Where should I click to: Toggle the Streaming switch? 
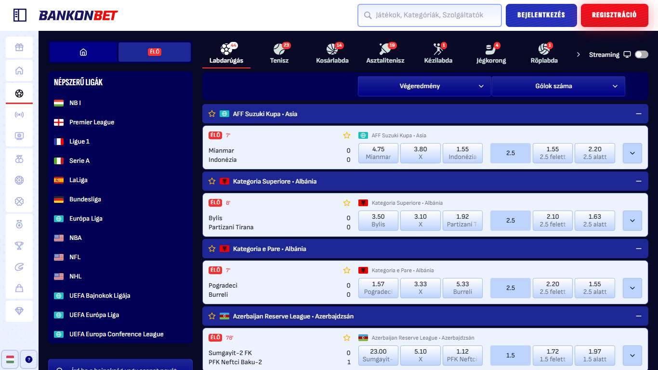coord(641,54)
